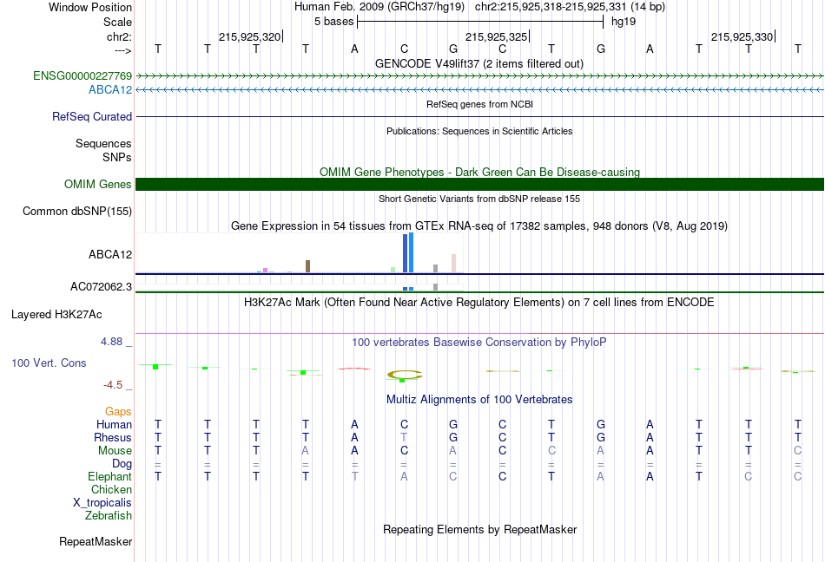Viewport: 825px width, 562px height.
Task: Click the large yellow C in PhyloP logo
Action: pos(405,375)
